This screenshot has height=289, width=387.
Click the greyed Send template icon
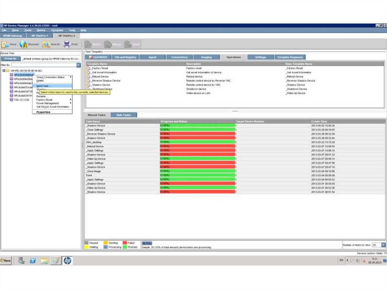coord(128,44)
